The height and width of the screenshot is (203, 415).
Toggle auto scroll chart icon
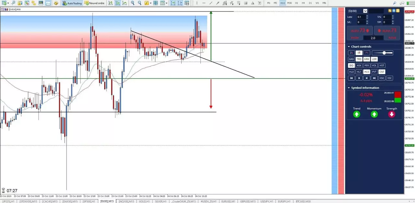[x=173, y=3]
